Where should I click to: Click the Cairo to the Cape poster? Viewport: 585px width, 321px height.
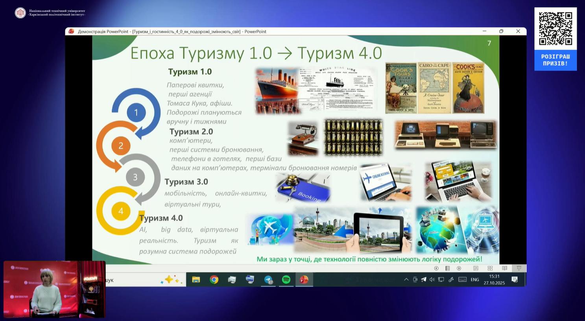click(x=434, y=88)
